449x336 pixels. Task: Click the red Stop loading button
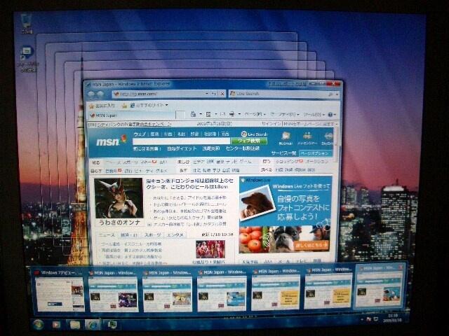pyautogui.click(x=222, y=94)
